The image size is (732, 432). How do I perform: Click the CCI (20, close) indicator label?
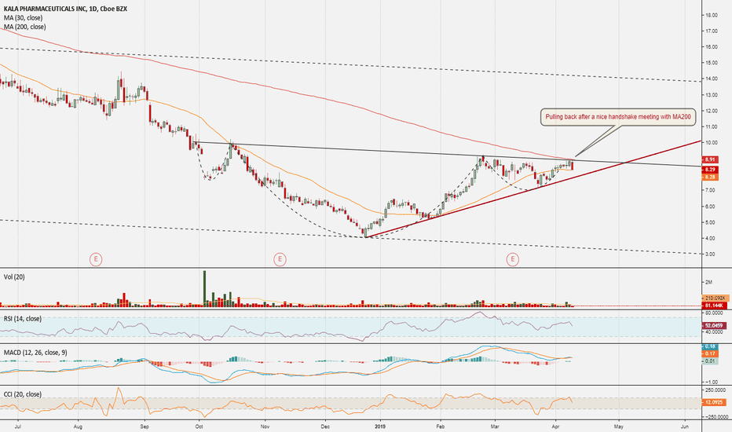click(23, 394)
